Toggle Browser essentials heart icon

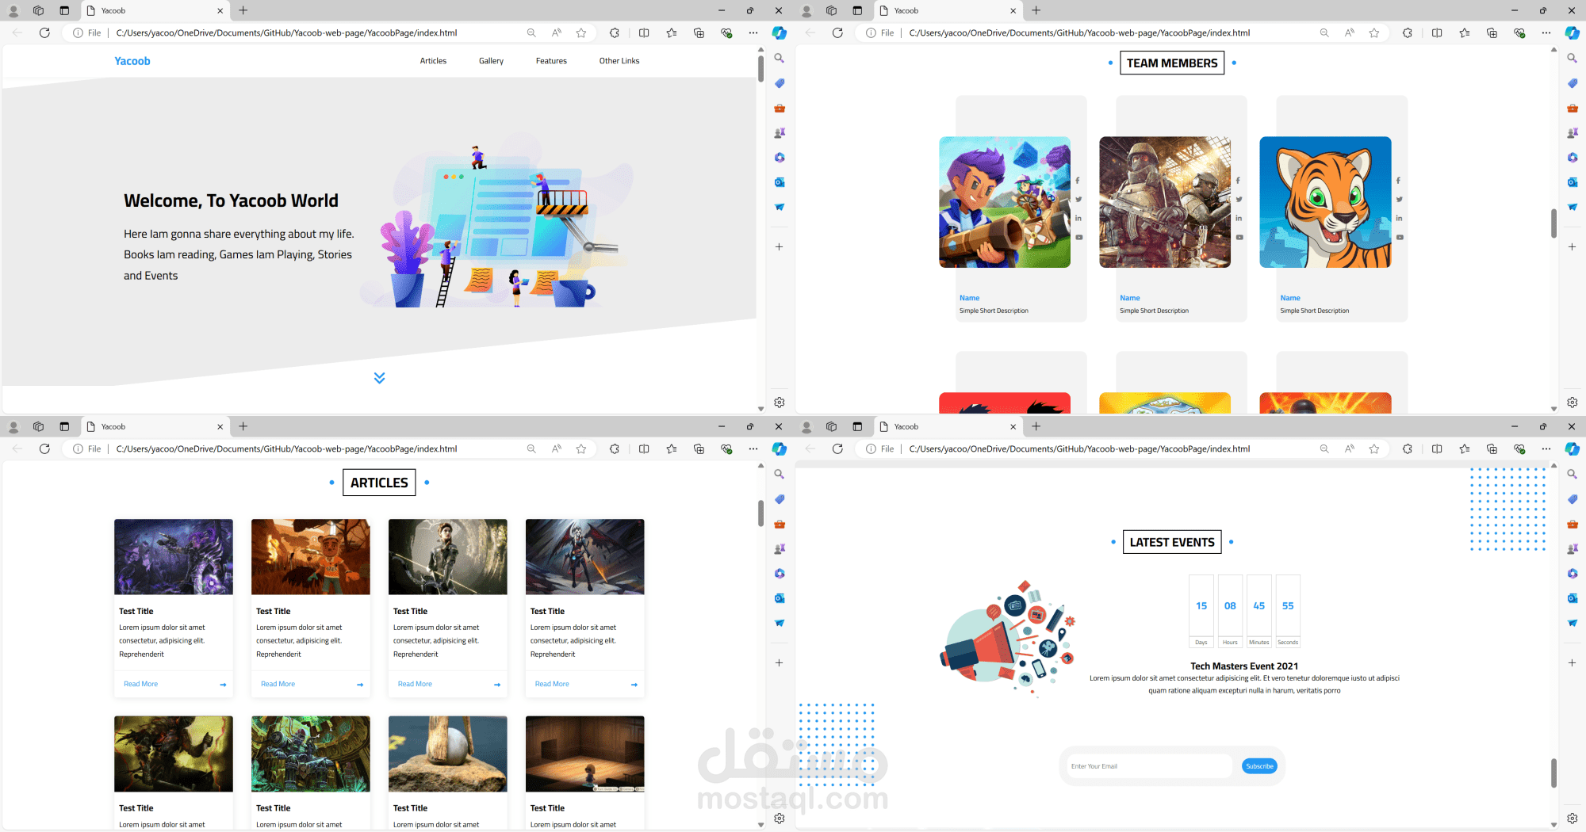coord(726,32)
